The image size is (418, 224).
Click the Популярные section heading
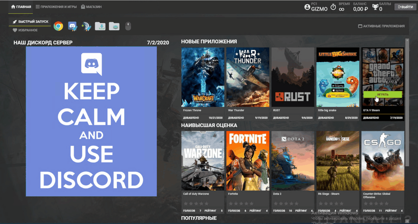click(199, 218)
